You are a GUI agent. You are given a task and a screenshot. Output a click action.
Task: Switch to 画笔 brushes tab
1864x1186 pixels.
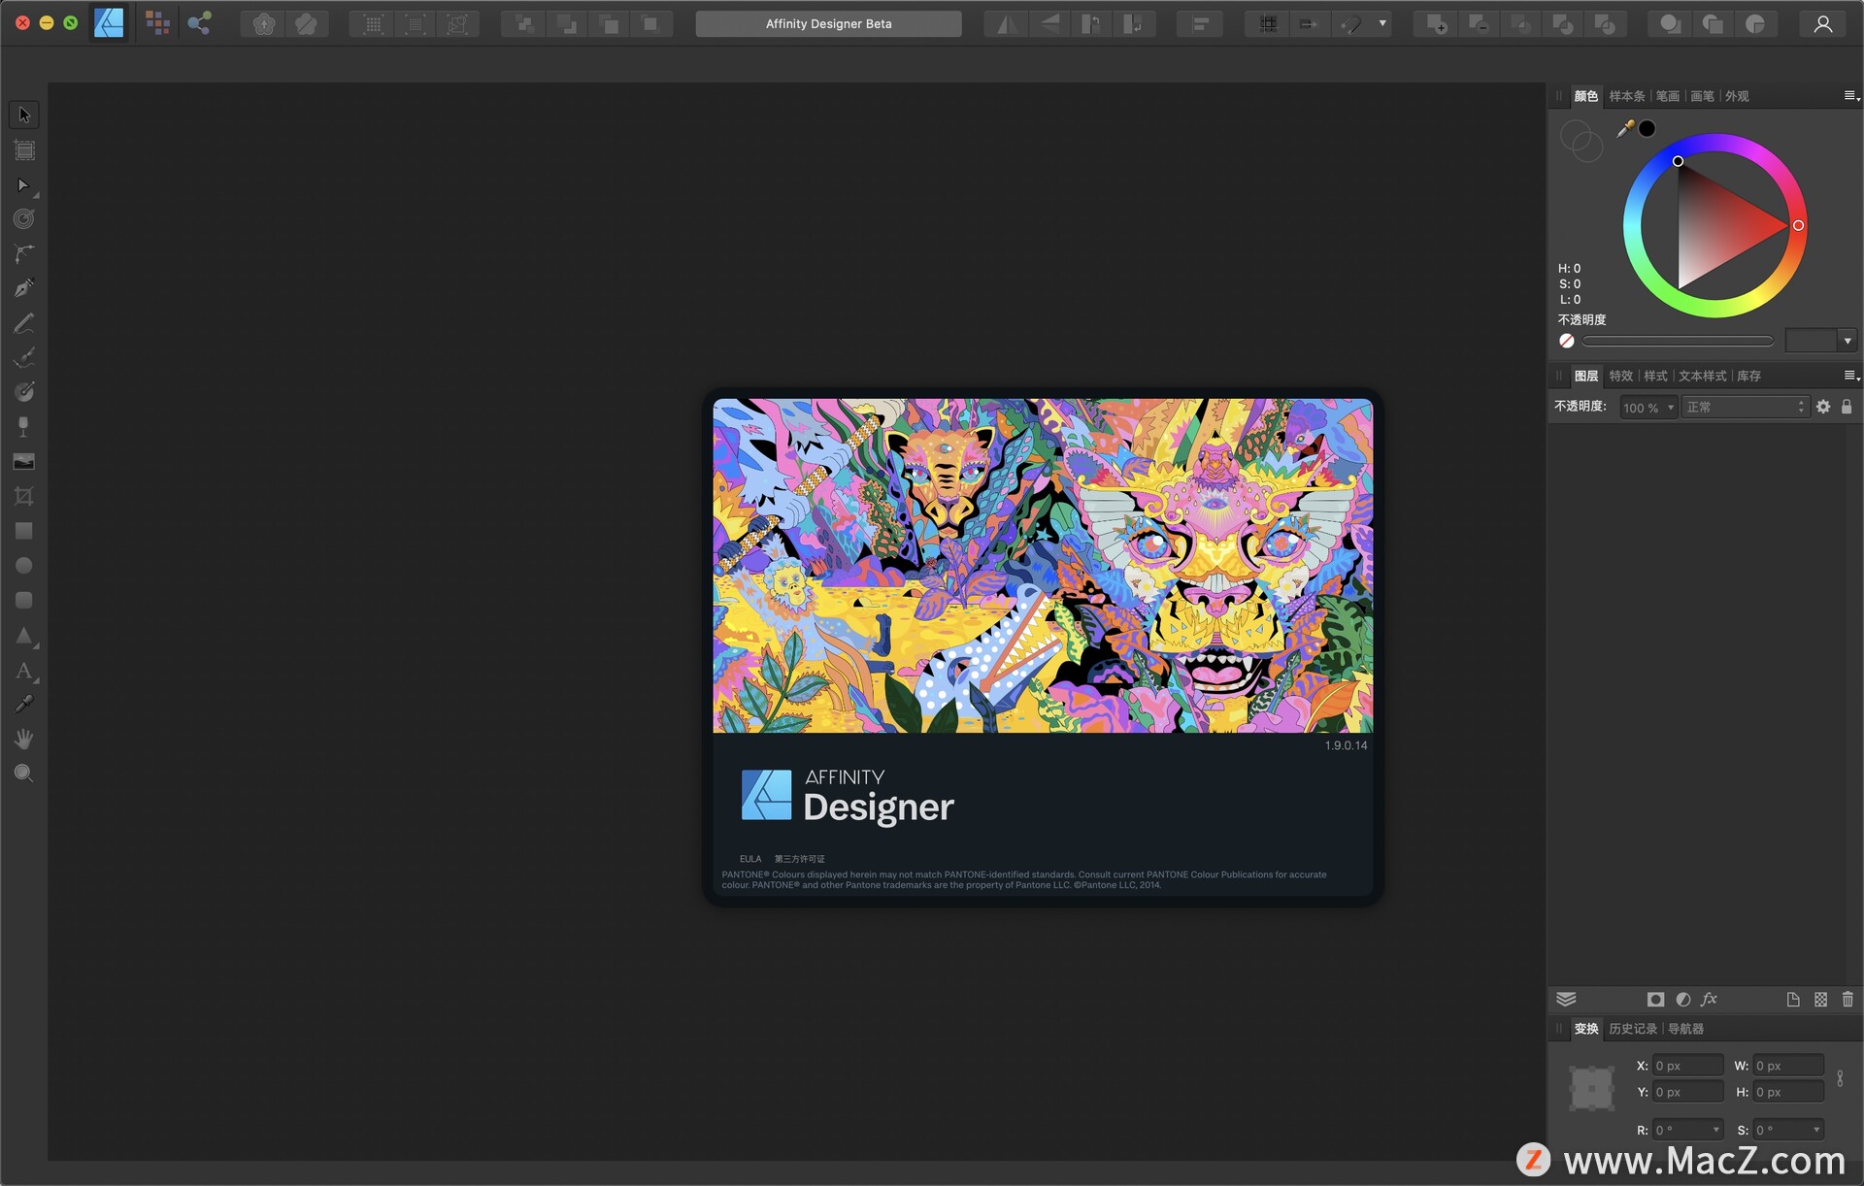[x=1702, y=96]
